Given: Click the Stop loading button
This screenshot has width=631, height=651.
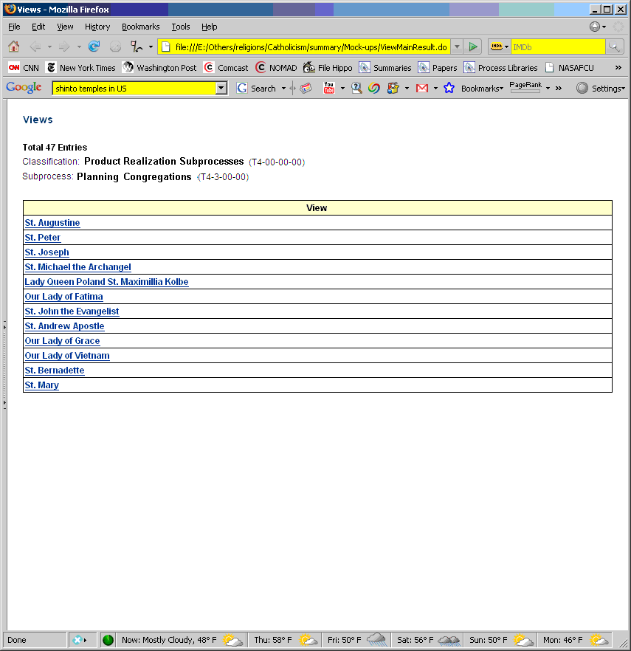Looking at the screenshot, I should point(115,46).
